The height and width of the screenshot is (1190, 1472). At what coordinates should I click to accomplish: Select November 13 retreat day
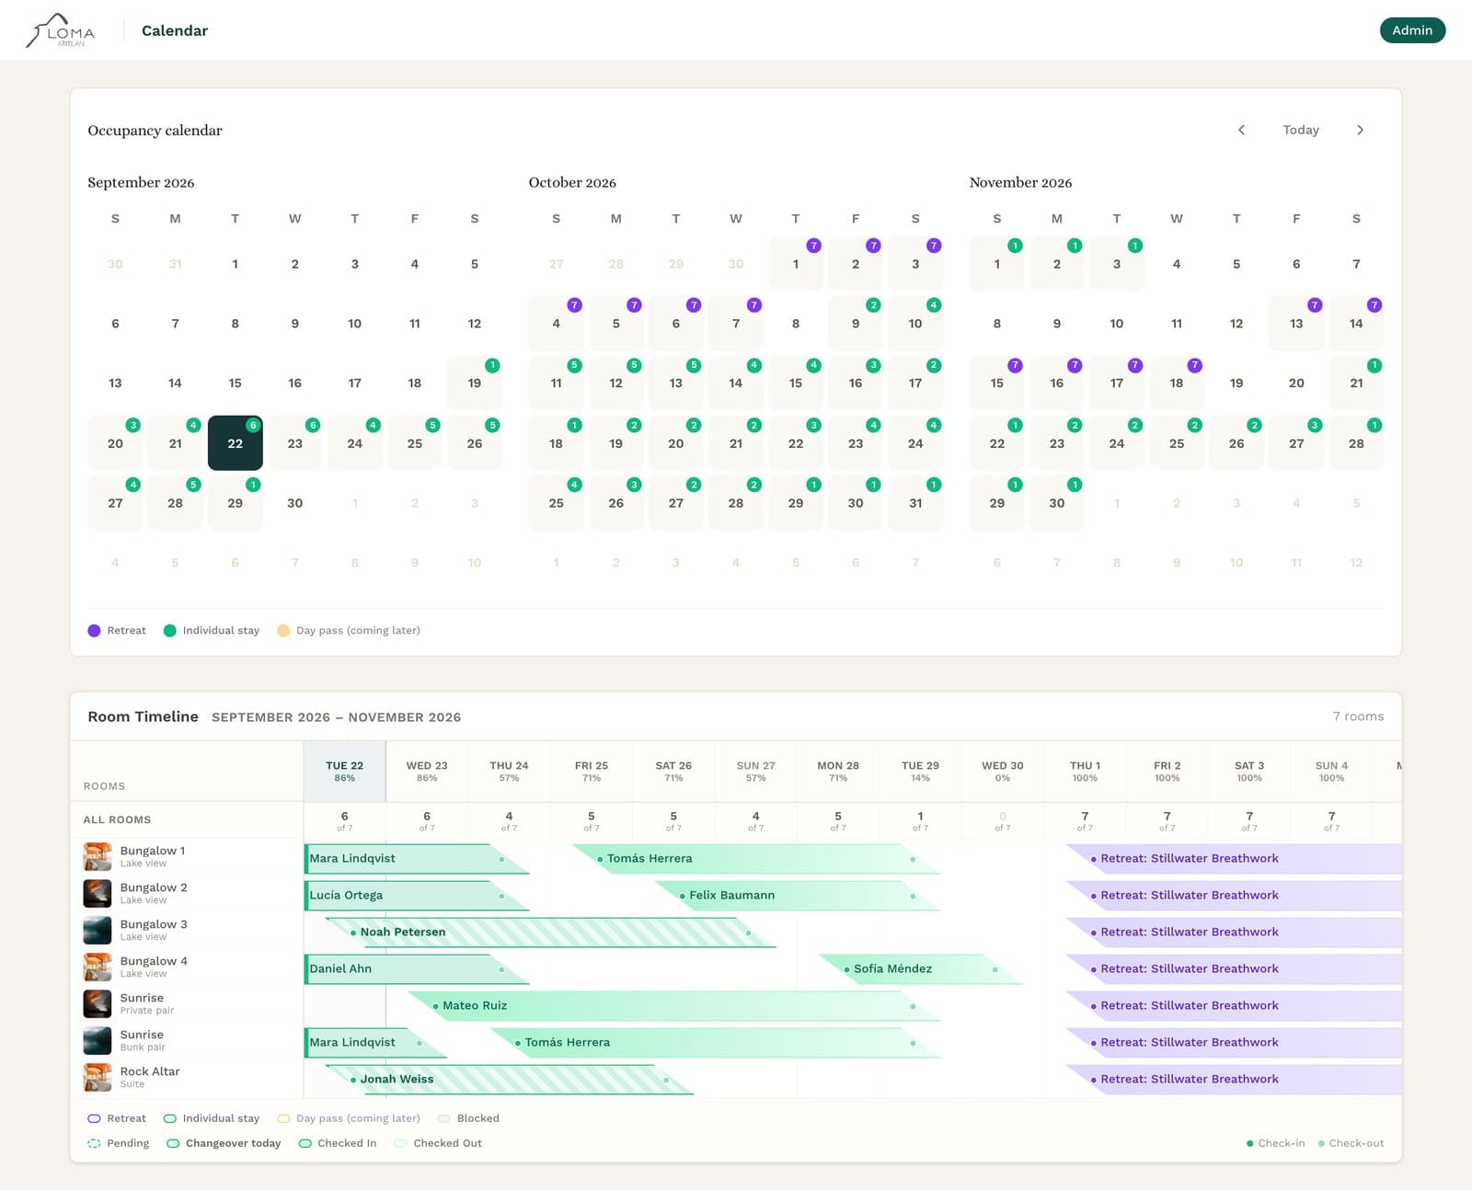click(x=1296, y=324)
